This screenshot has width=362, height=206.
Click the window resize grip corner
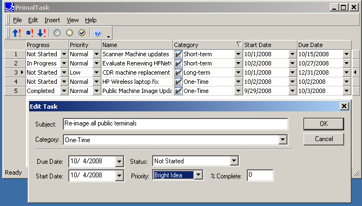click(x=356, y=174)
